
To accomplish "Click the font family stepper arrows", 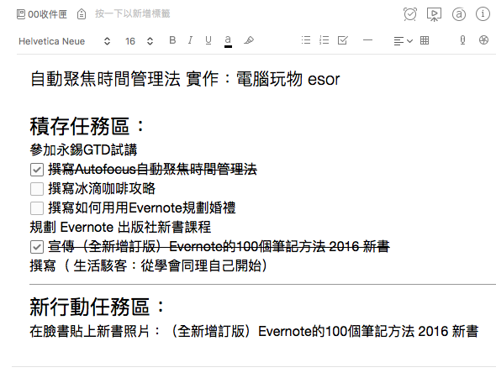I will [x=108, y=41].
